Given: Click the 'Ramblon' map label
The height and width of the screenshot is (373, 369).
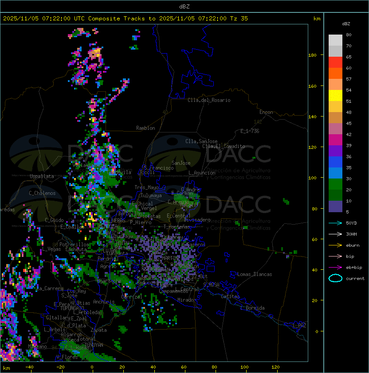Looking at the screenshot, I should (x=145, y=128).
